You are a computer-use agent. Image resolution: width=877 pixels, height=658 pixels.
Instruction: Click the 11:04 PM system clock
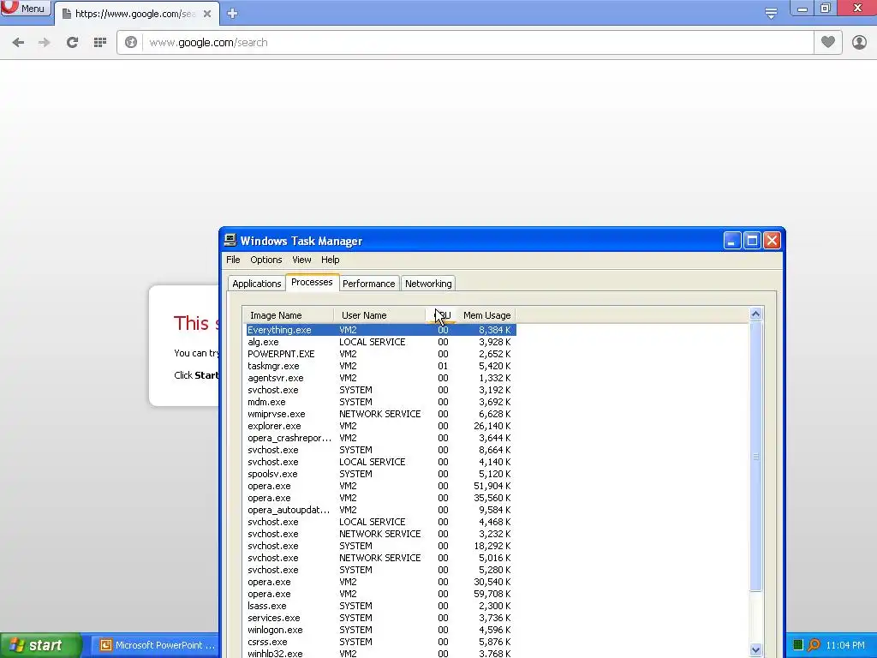[x=845, y=645]
